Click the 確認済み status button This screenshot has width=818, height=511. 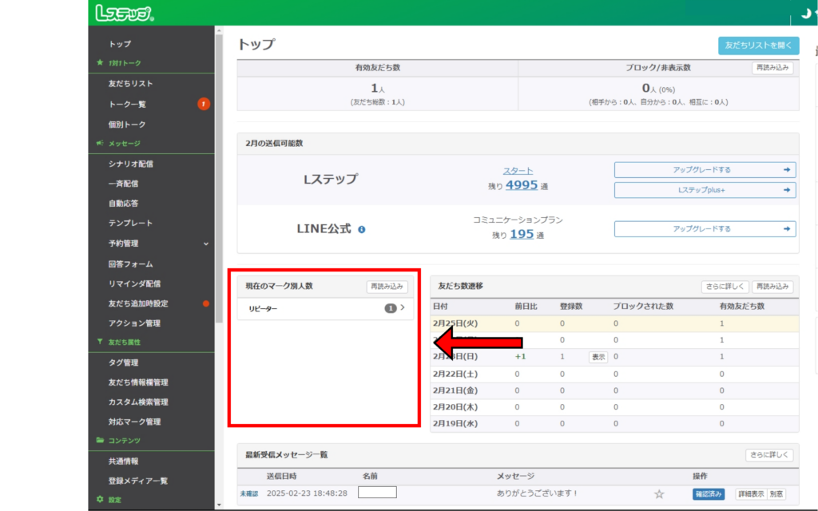[709, 494]
